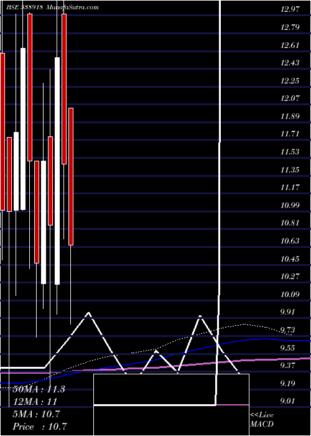Click the 10.09 price axis label

tap(290, 294)
